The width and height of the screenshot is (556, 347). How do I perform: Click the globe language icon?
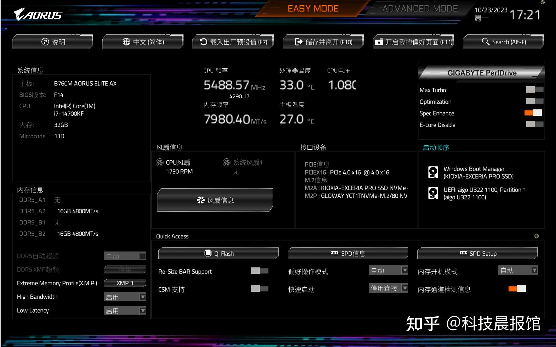coord(126,42)
